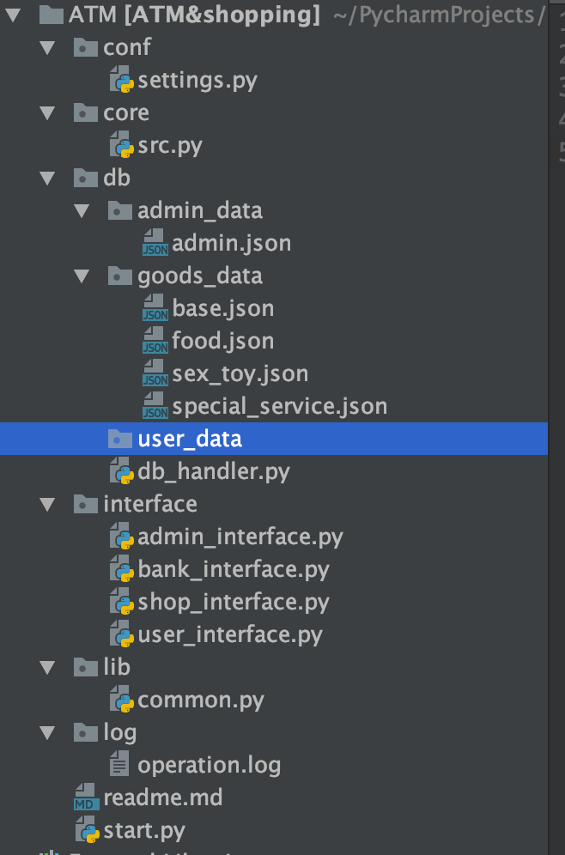This screenshot has width=565, height=855.
Task: Click the JSON icon next to food.json
Action: click(154, 341)
